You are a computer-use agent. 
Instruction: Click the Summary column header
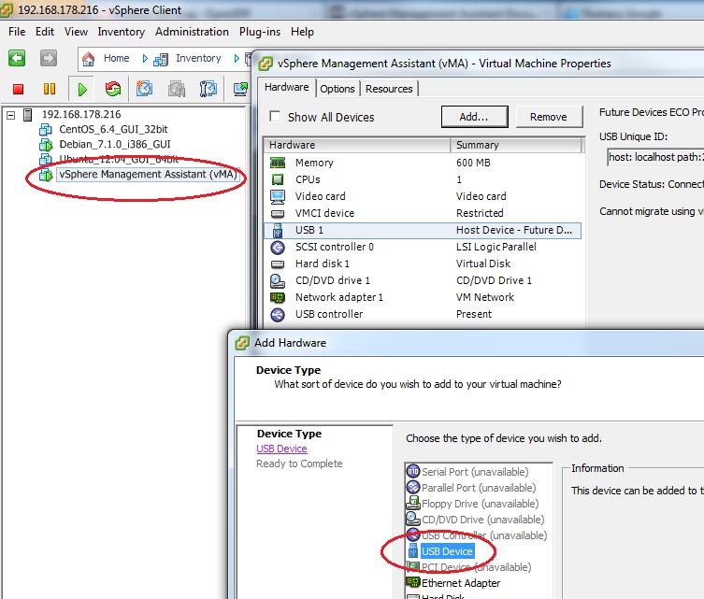(517, 145)
